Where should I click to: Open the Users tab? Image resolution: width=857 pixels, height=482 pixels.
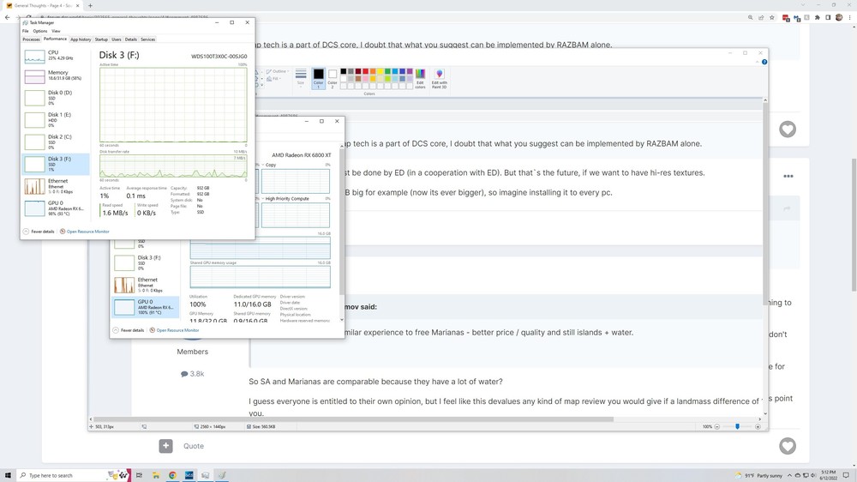117,39
